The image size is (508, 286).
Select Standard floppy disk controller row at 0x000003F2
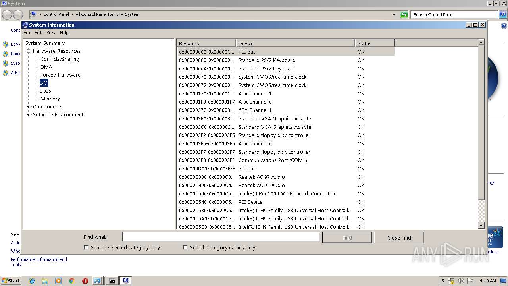(x=286, y=135)
